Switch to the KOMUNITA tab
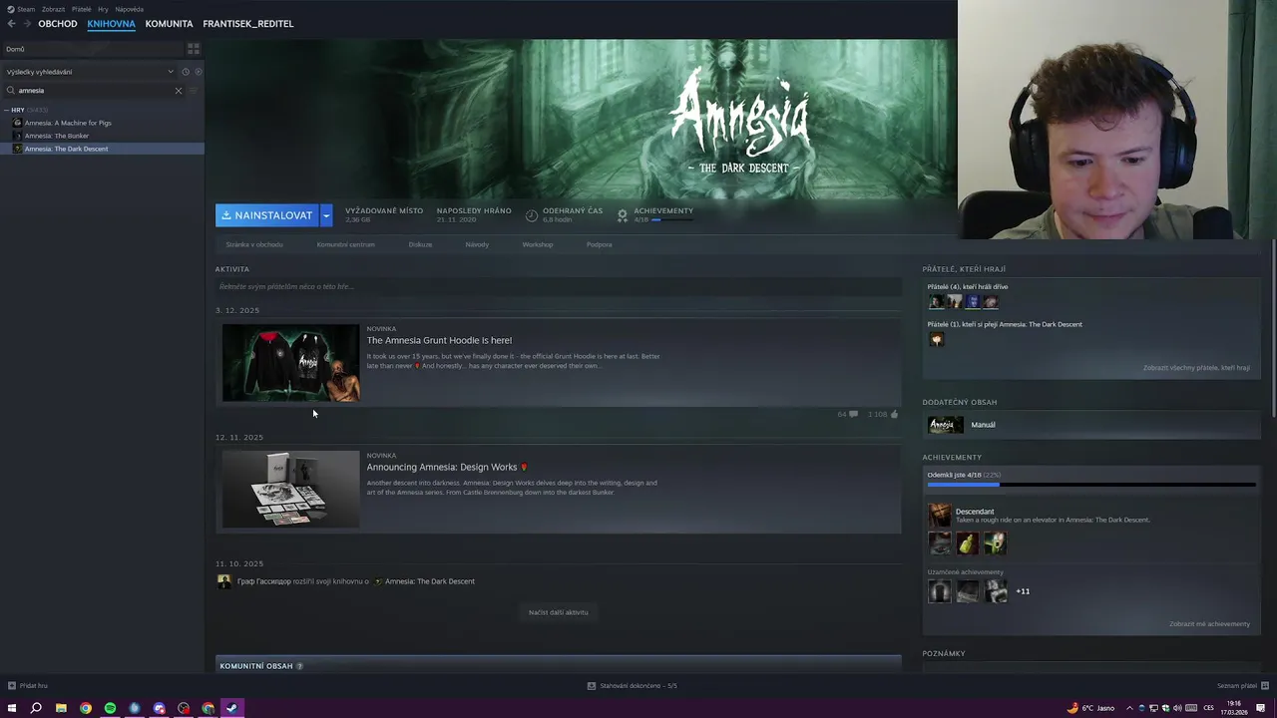Viewport: 1277px width, 718px height. [x=169, y=24]
